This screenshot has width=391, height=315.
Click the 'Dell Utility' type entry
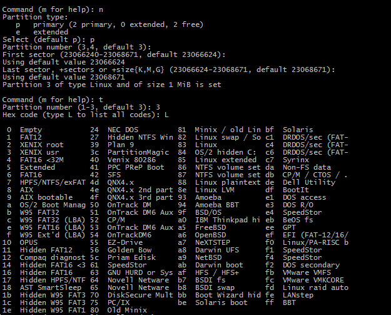309,182
